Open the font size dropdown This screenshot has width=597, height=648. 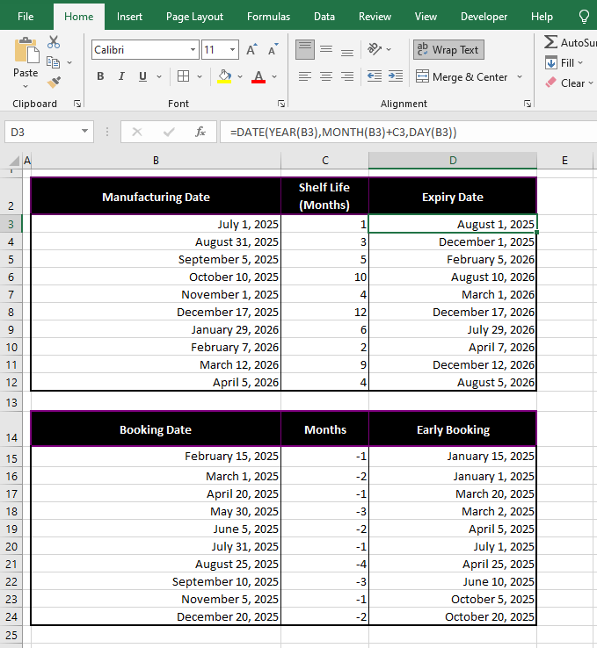tap(232, 49)
